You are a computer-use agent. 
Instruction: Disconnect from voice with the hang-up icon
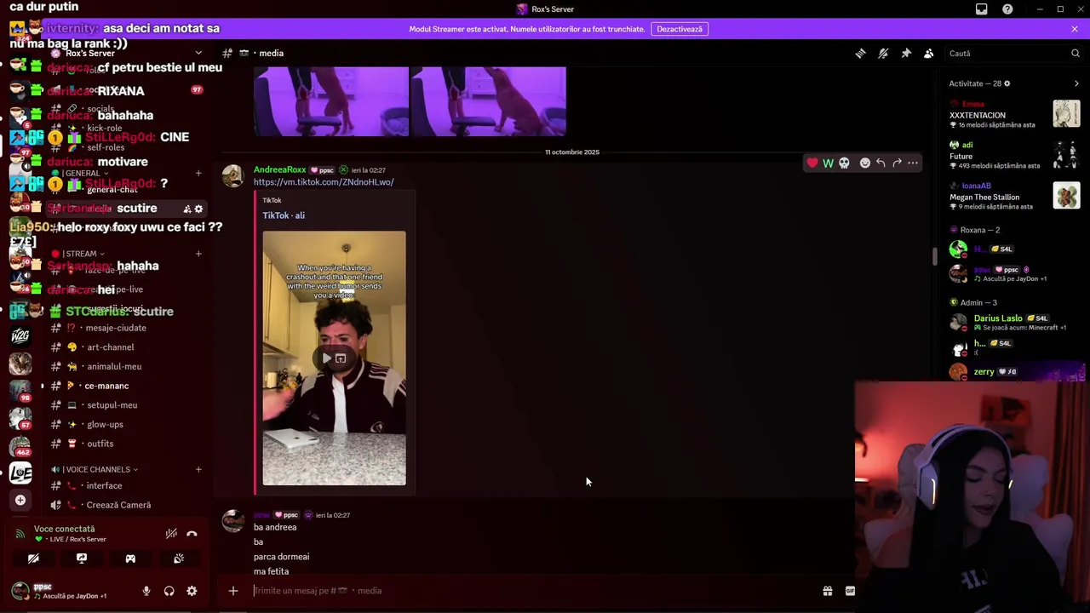pos(192,534)
